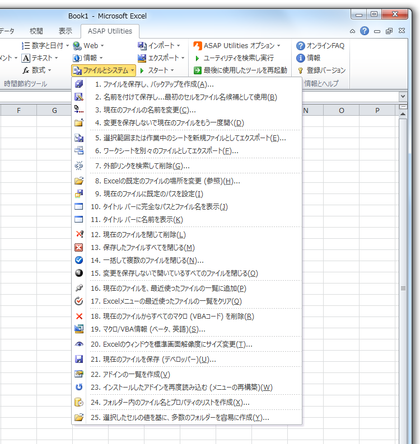Click the export worksheets icon for item 6
Viewport: 420px width, 444px height.
tap(79, 150)
